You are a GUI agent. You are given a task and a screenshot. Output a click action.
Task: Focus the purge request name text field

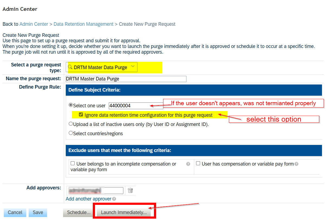coord(126,79)
